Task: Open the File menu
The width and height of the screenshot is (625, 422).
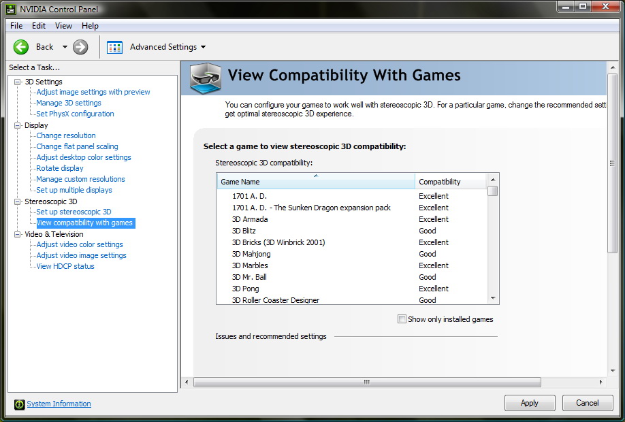Action: click(x=16, y=26)
